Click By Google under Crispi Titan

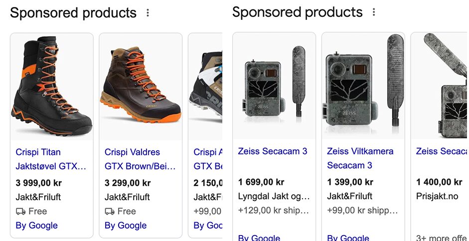[37, 226]
